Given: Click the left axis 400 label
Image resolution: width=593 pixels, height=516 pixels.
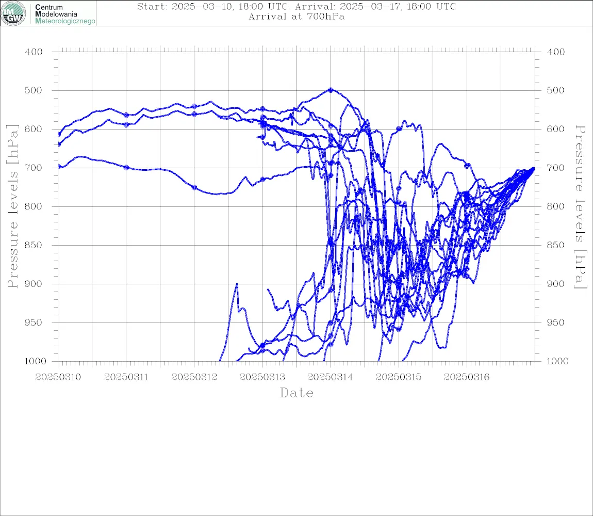Looking at the screenshot, I should point(34,52).
